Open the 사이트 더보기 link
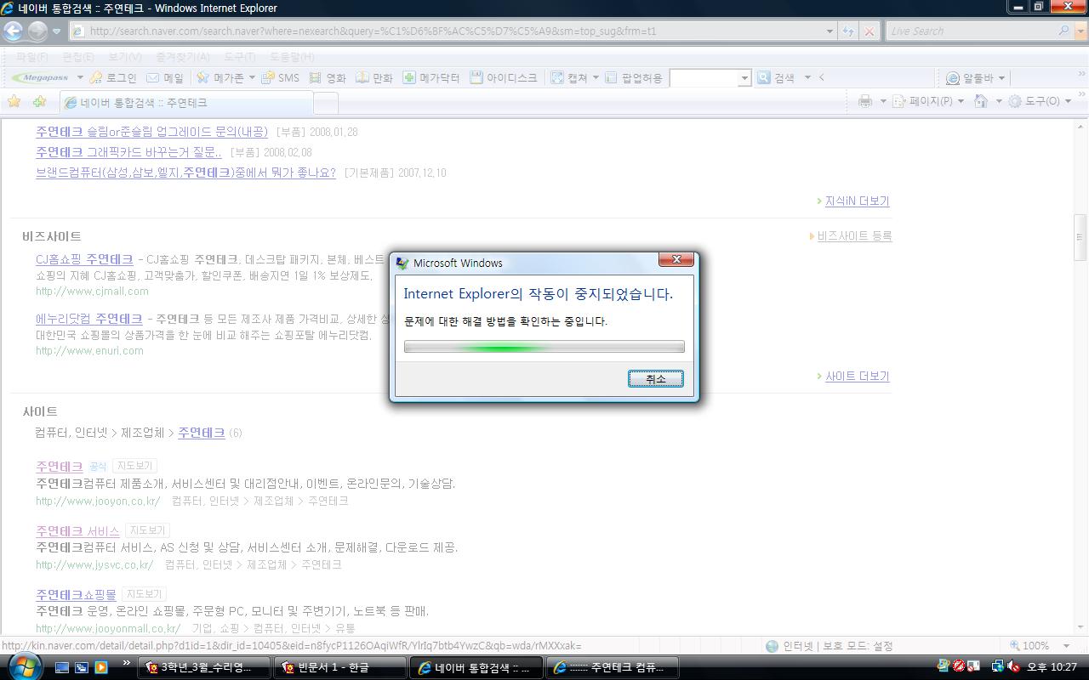This screenshot has width=1089, height=680. (857, 377)
